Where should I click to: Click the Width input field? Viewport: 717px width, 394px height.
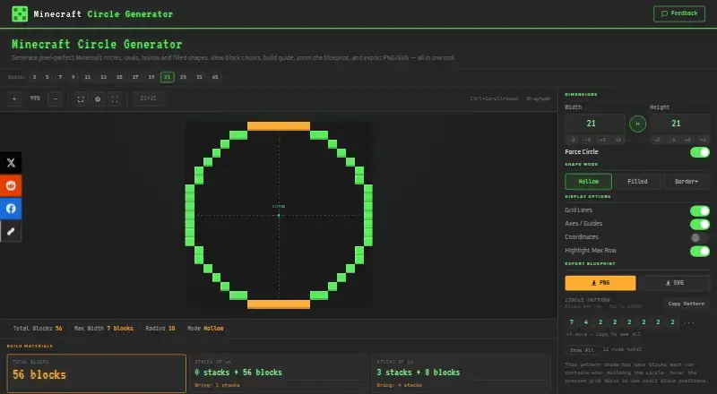tap(595, 124)
